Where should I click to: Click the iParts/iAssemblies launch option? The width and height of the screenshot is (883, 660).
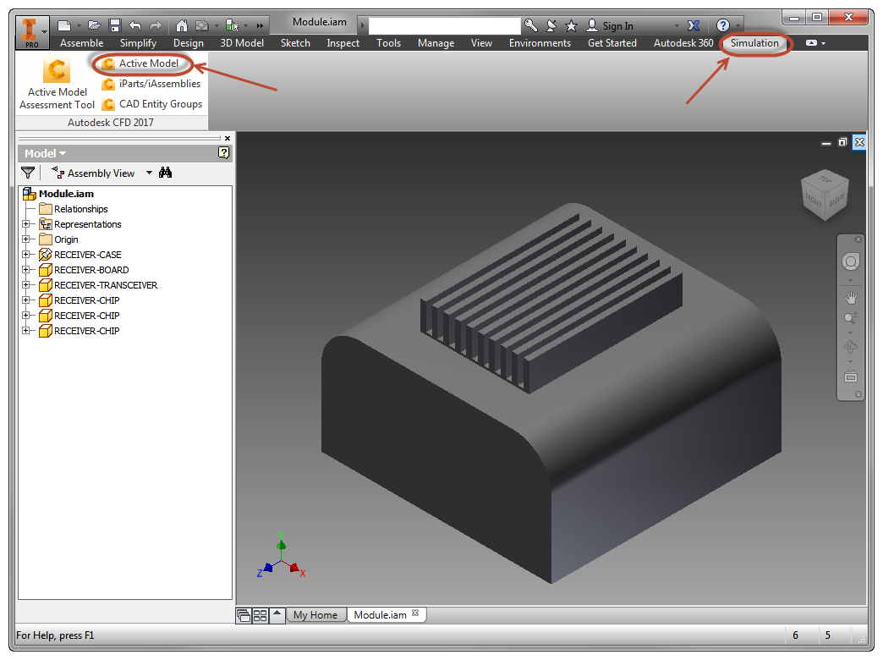pos(152,84)
